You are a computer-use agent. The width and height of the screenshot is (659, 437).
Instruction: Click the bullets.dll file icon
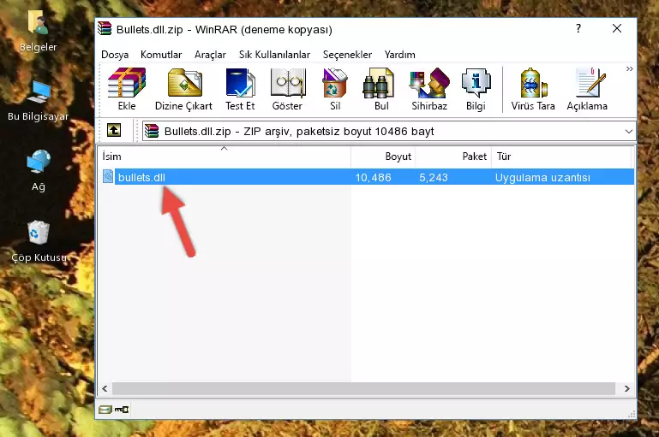(x=108, y=177)
